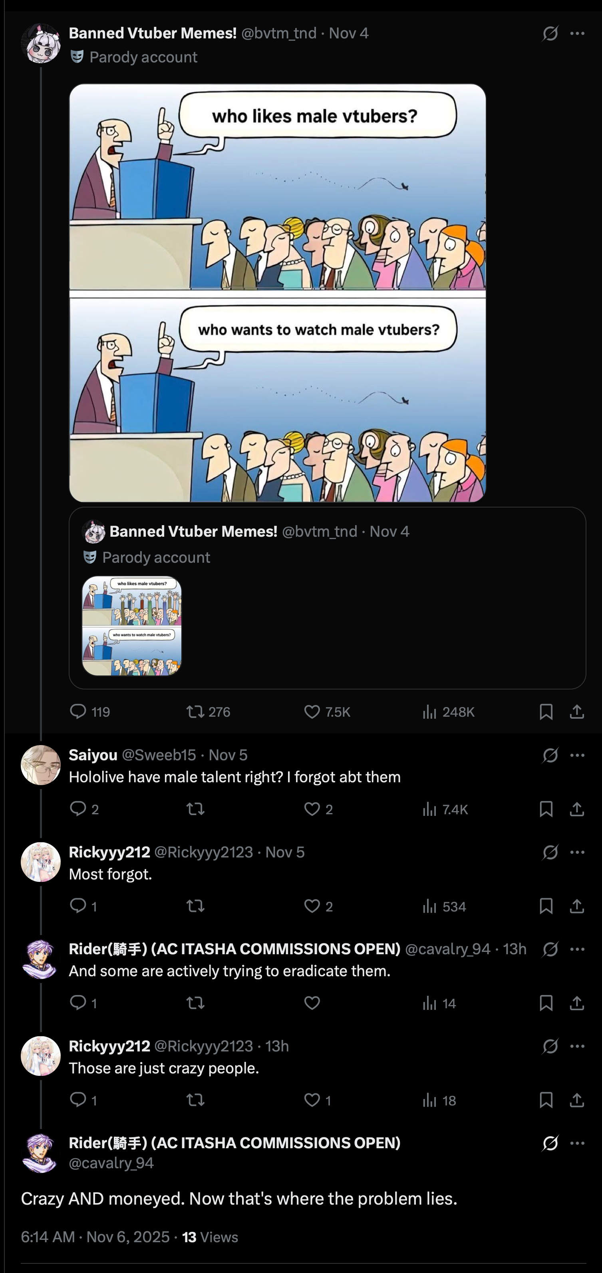Open the quoted post's meme thumbnail

(x=132, y=626)
